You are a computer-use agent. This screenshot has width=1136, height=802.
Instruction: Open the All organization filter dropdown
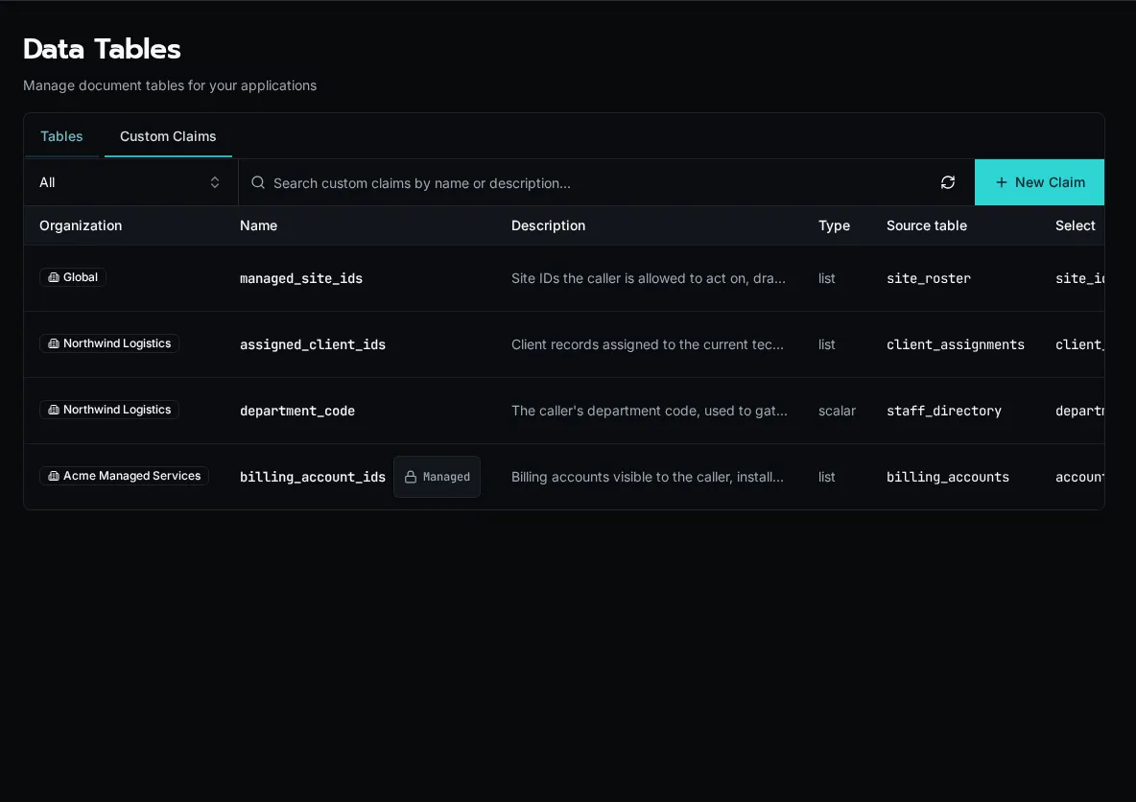tap(130, 182)
